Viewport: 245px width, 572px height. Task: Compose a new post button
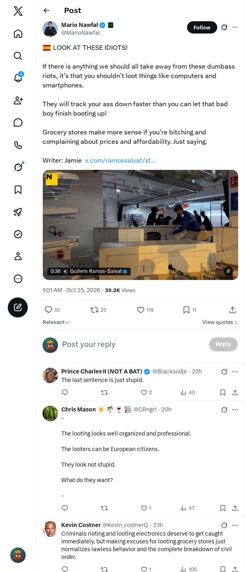pos(18,308)
